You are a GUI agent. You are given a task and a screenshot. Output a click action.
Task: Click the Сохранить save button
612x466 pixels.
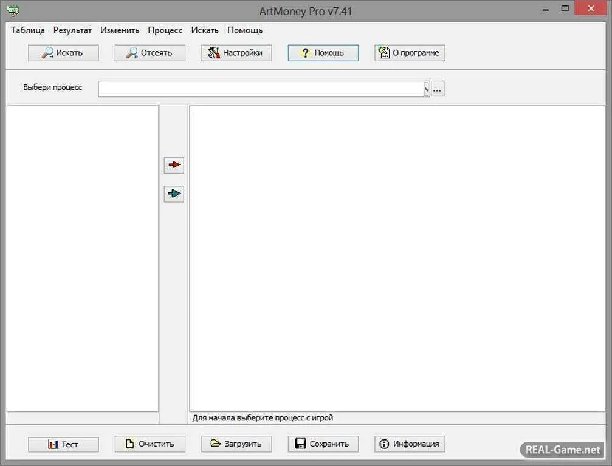tap(323, 444)
